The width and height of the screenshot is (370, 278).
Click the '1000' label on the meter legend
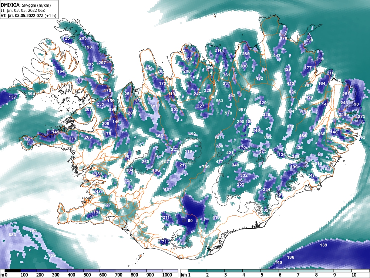(x=167, y=275)
